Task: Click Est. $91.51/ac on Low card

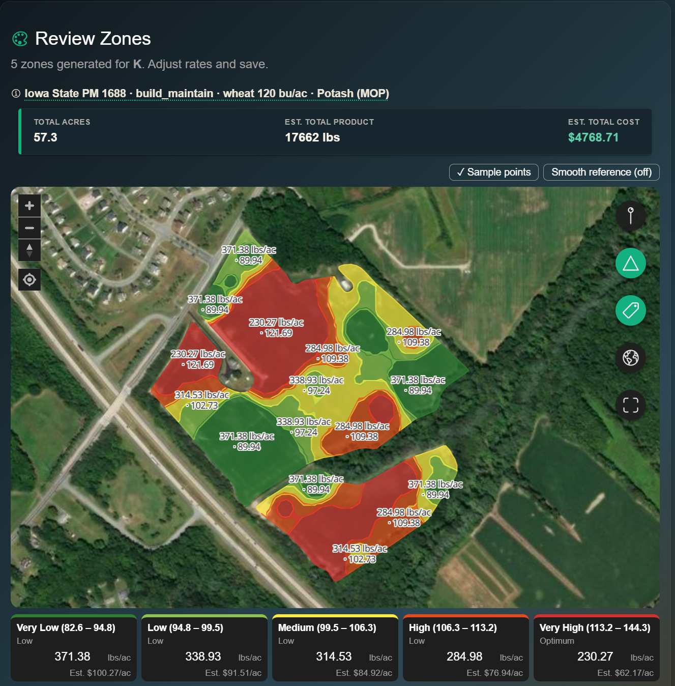Action: [x=233, y=673]
